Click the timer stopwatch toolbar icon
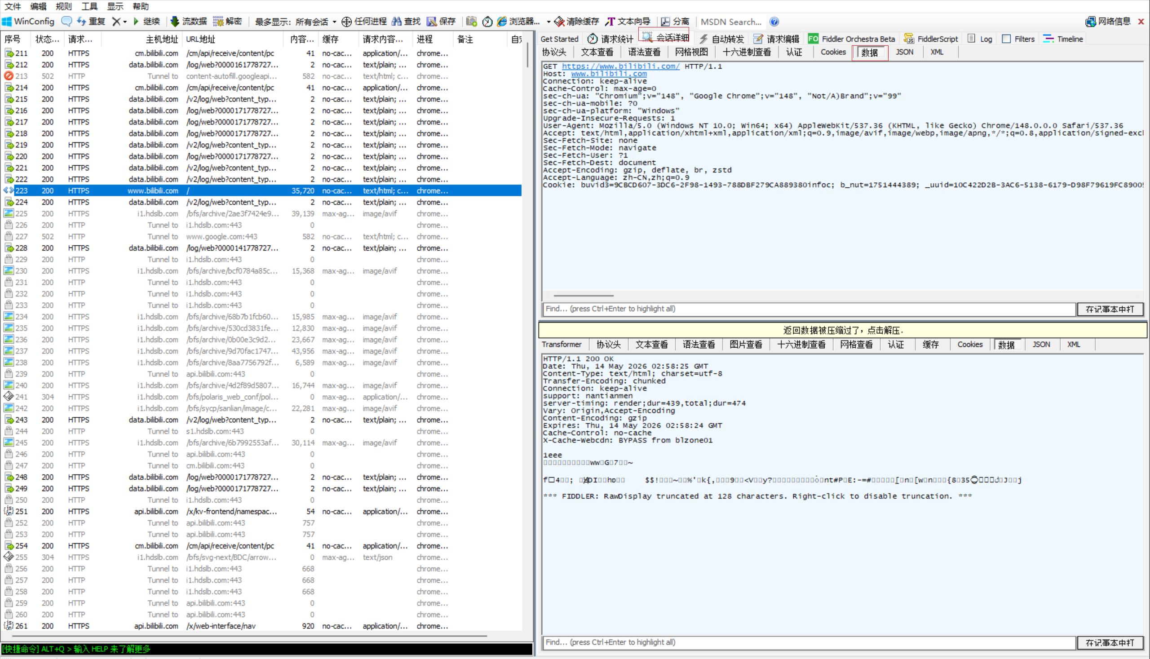The height and width of the screenshot is (659, 1150). 487,21
